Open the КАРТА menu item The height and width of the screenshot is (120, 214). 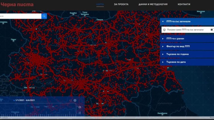coord(100,5)
